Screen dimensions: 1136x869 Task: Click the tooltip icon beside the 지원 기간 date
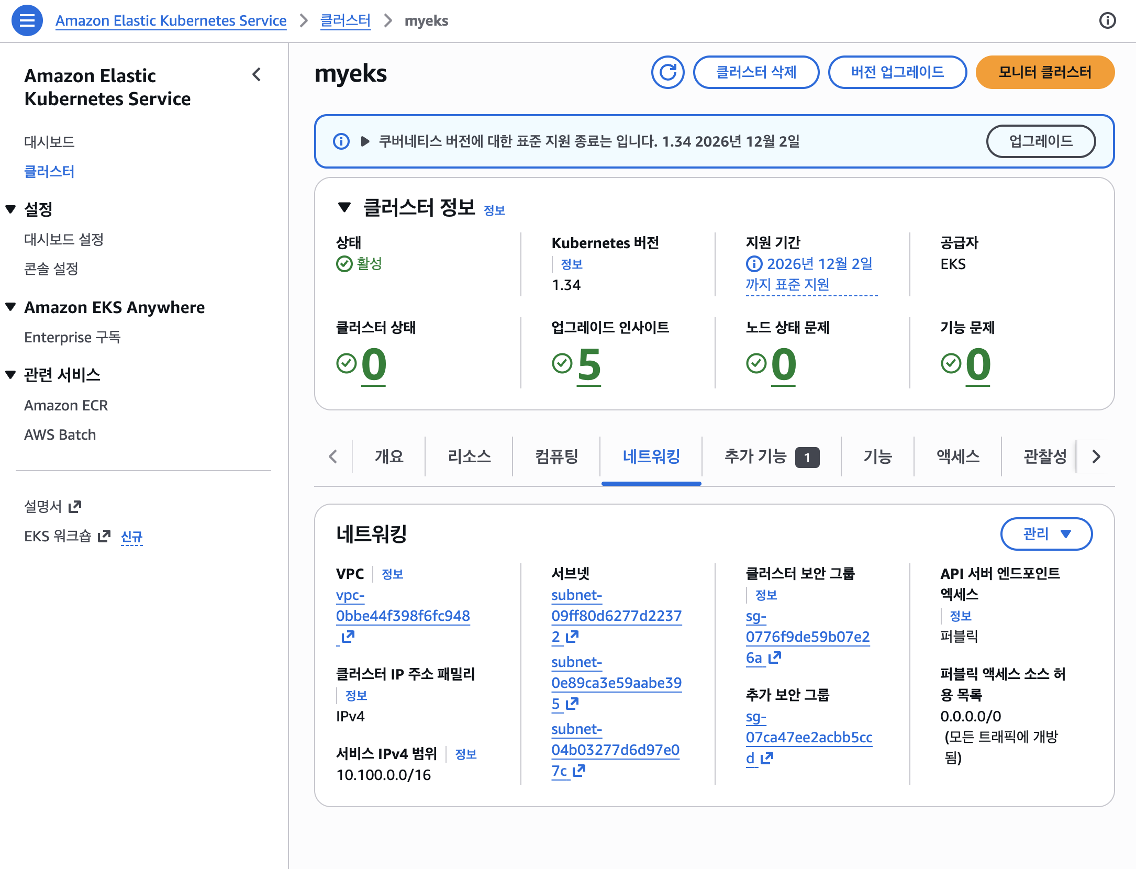[x=754, y=264]
